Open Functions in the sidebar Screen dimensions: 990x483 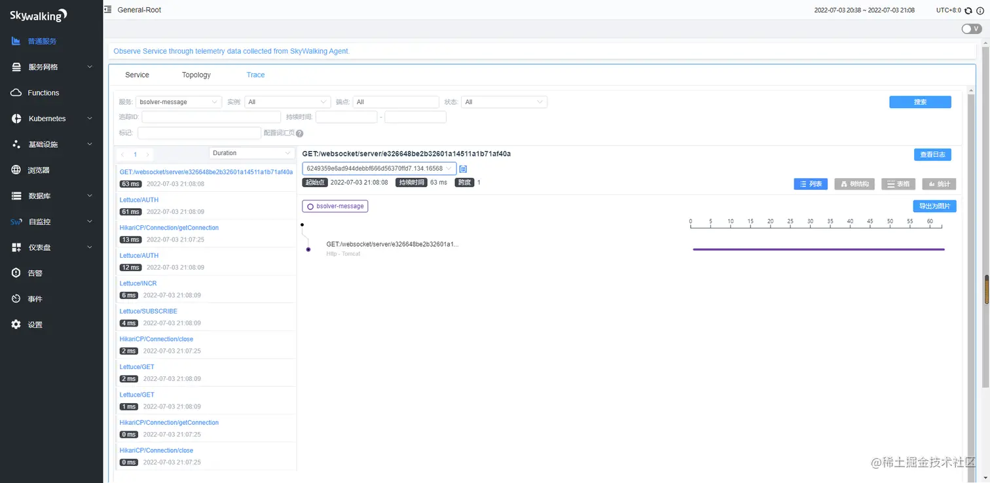tap(52, 93)
